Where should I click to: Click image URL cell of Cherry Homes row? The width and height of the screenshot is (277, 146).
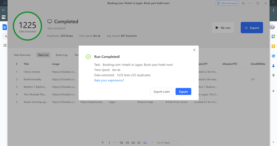tap(64, 72)
